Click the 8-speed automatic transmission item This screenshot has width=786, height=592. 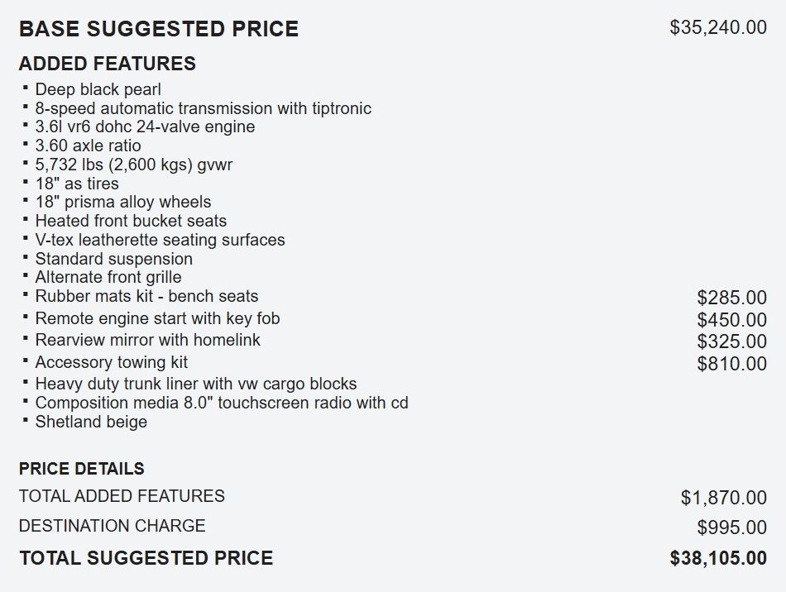coord(203,108)
